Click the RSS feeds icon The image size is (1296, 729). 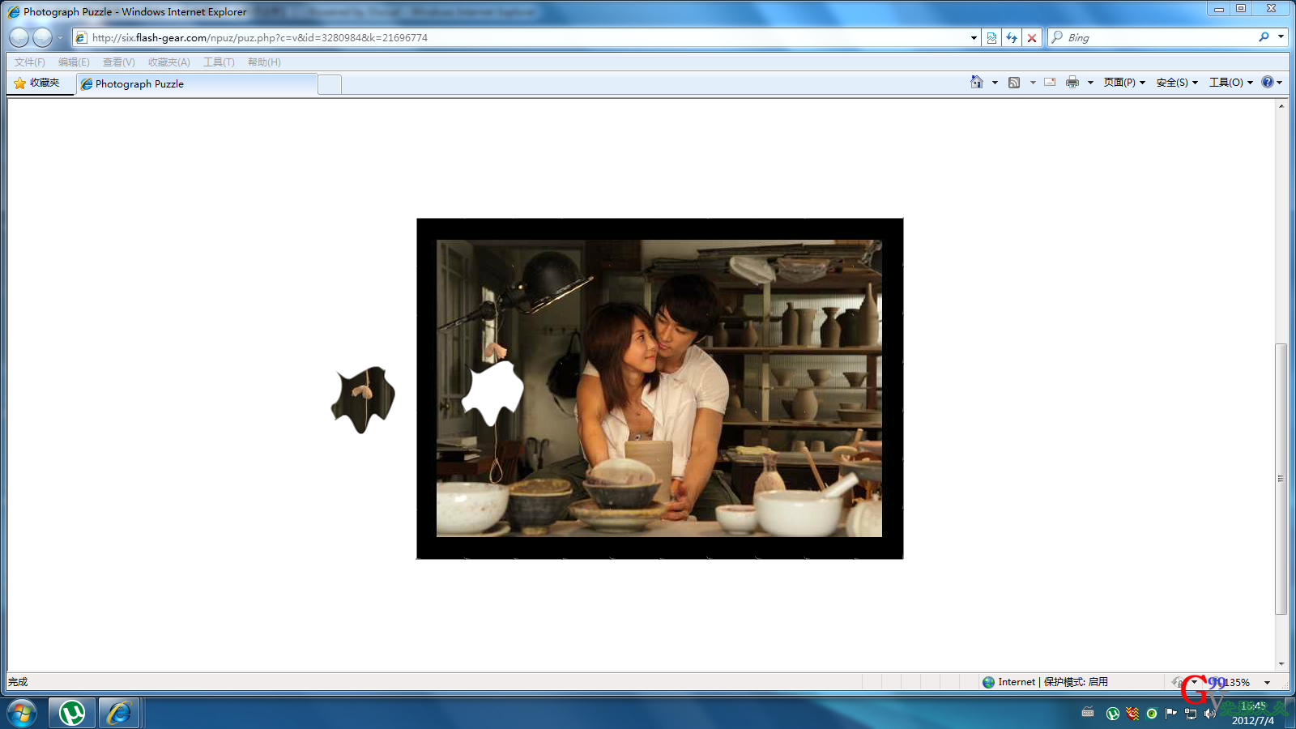click(x=1014, y=83)
